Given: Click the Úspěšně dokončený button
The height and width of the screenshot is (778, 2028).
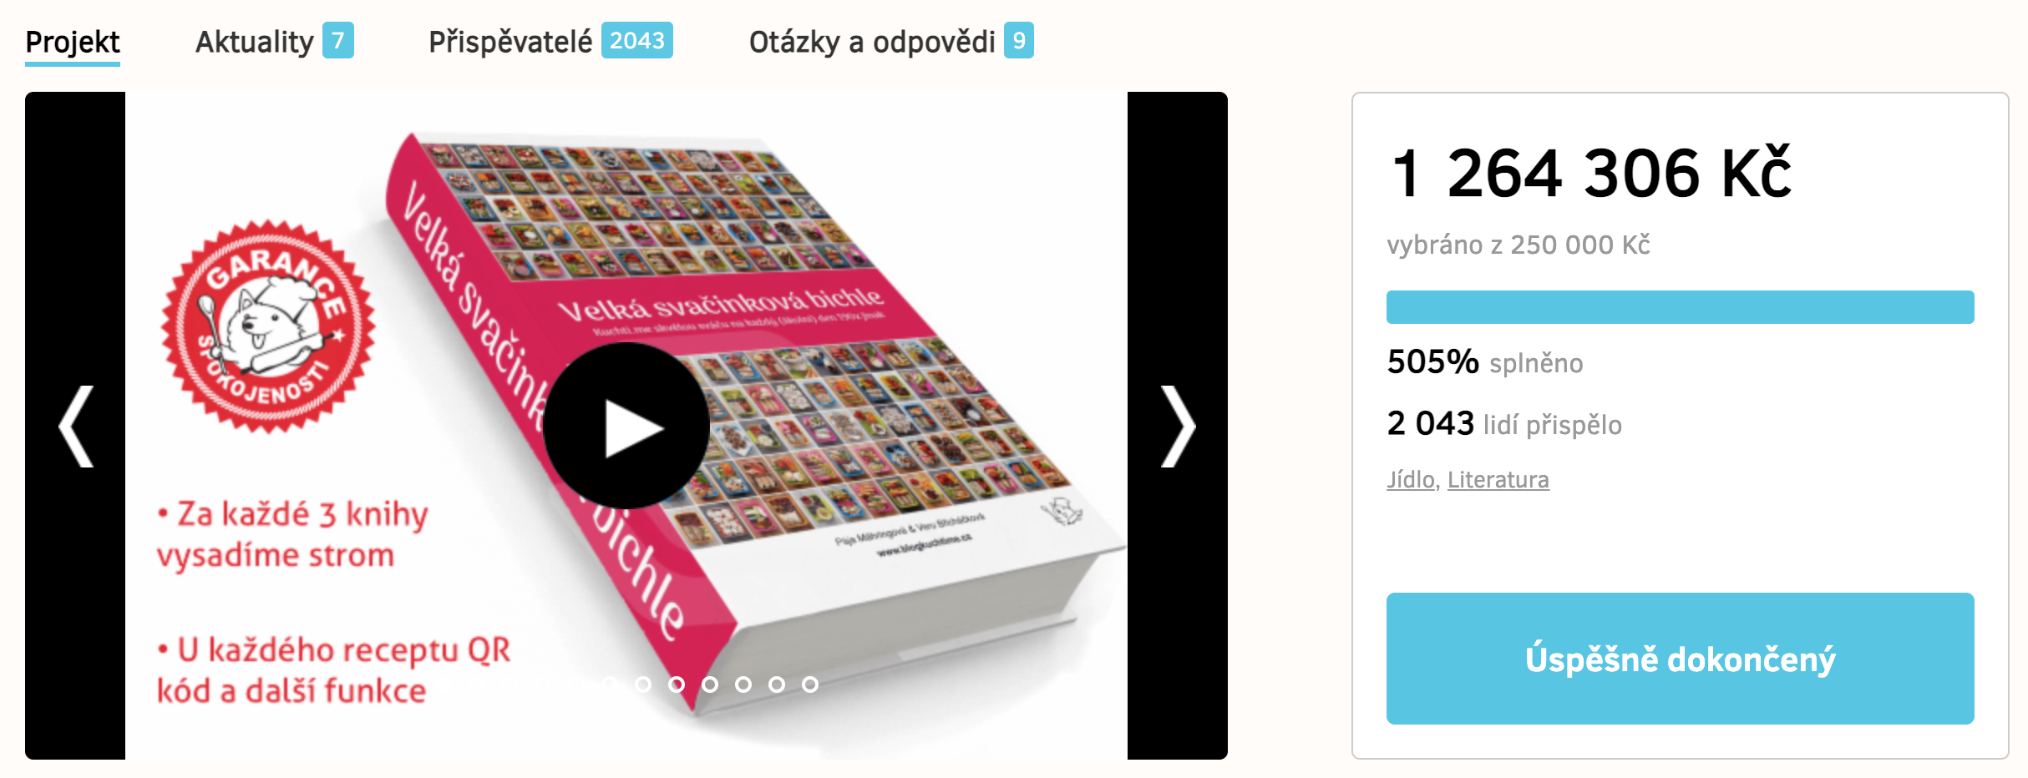Looking at the screenshot, I should (x=1681, y=659).
